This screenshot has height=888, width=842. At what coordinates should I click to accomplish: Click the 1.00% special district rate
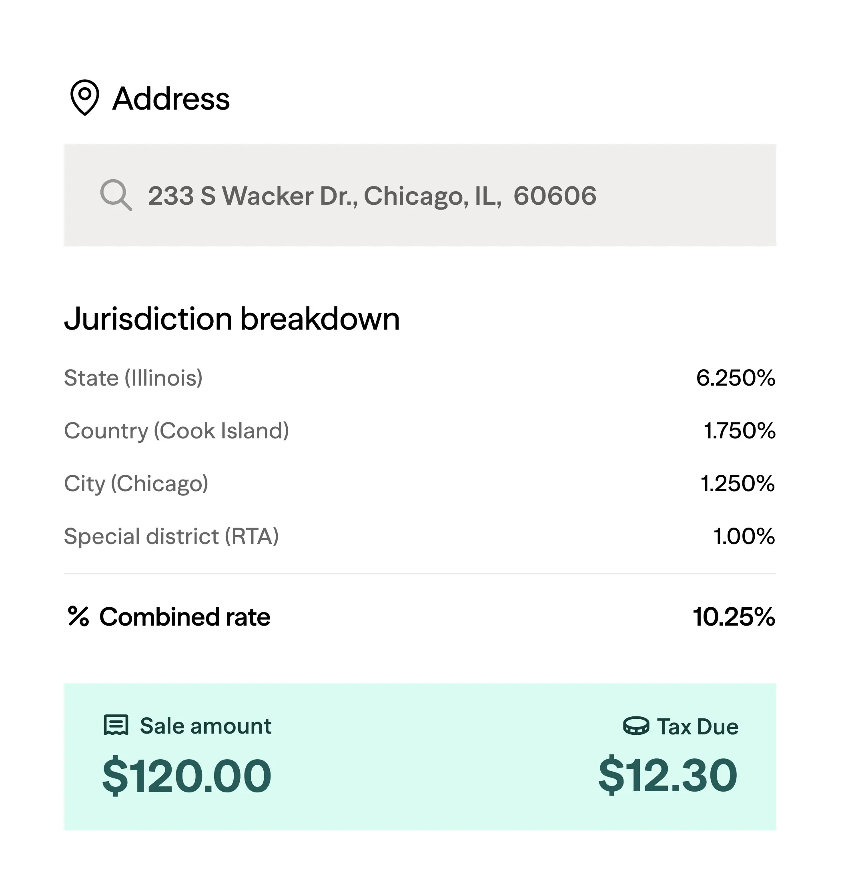pos(744,536)
